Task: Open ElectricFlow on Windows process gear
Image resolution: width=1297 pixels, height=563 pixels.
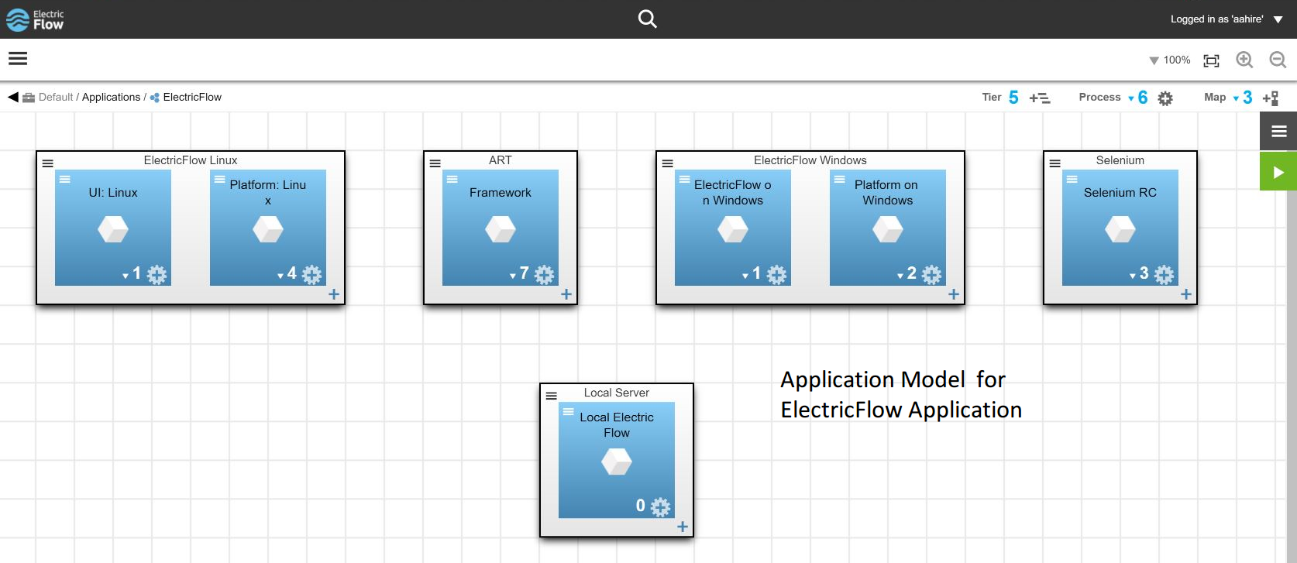Action: [x=777, y=274]
